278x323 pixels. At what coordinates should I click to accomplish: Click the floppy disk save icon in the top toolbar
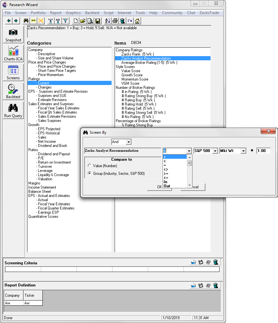click(x=98, y=21)
